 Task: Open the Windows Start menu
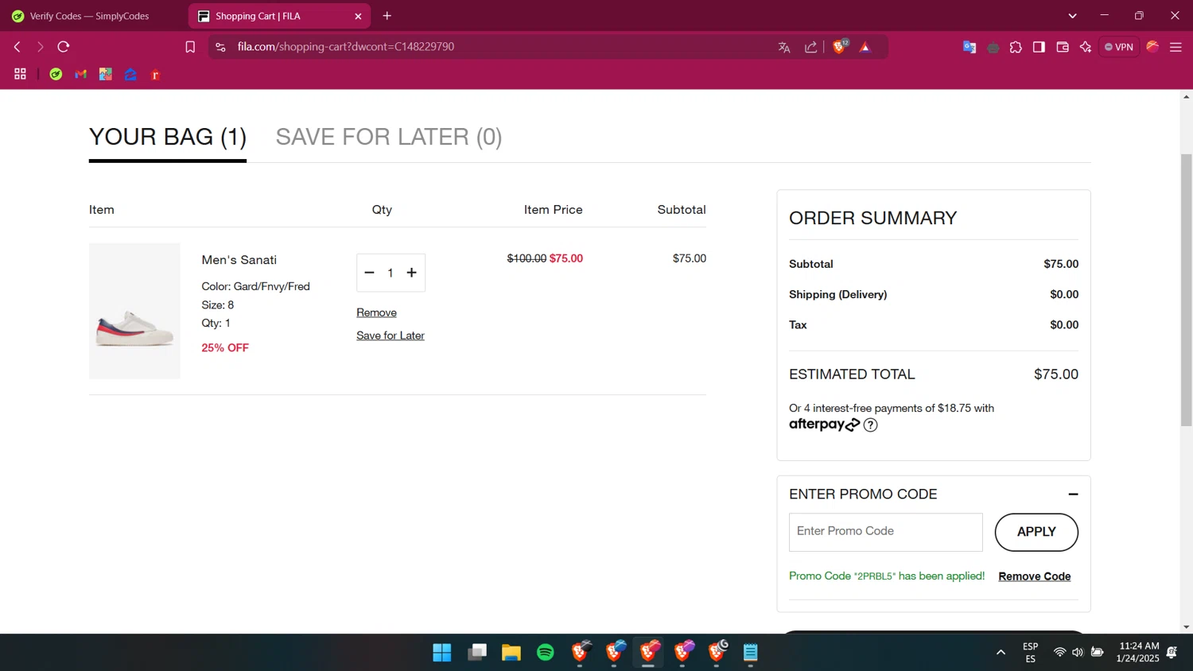coord(442,653)
